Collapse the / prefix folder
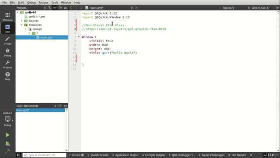The height and width of the screenshot is (158, 280). [x=29, y=33]
